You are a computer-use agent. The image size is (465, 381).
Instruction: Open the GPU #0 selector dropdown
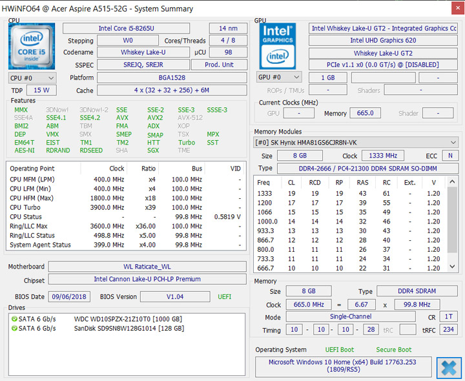pyautogui.click(x=278, y=77)
